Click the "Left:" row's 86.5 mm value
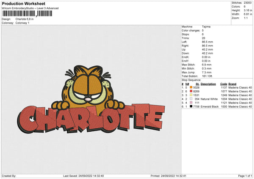 [207, 42]
